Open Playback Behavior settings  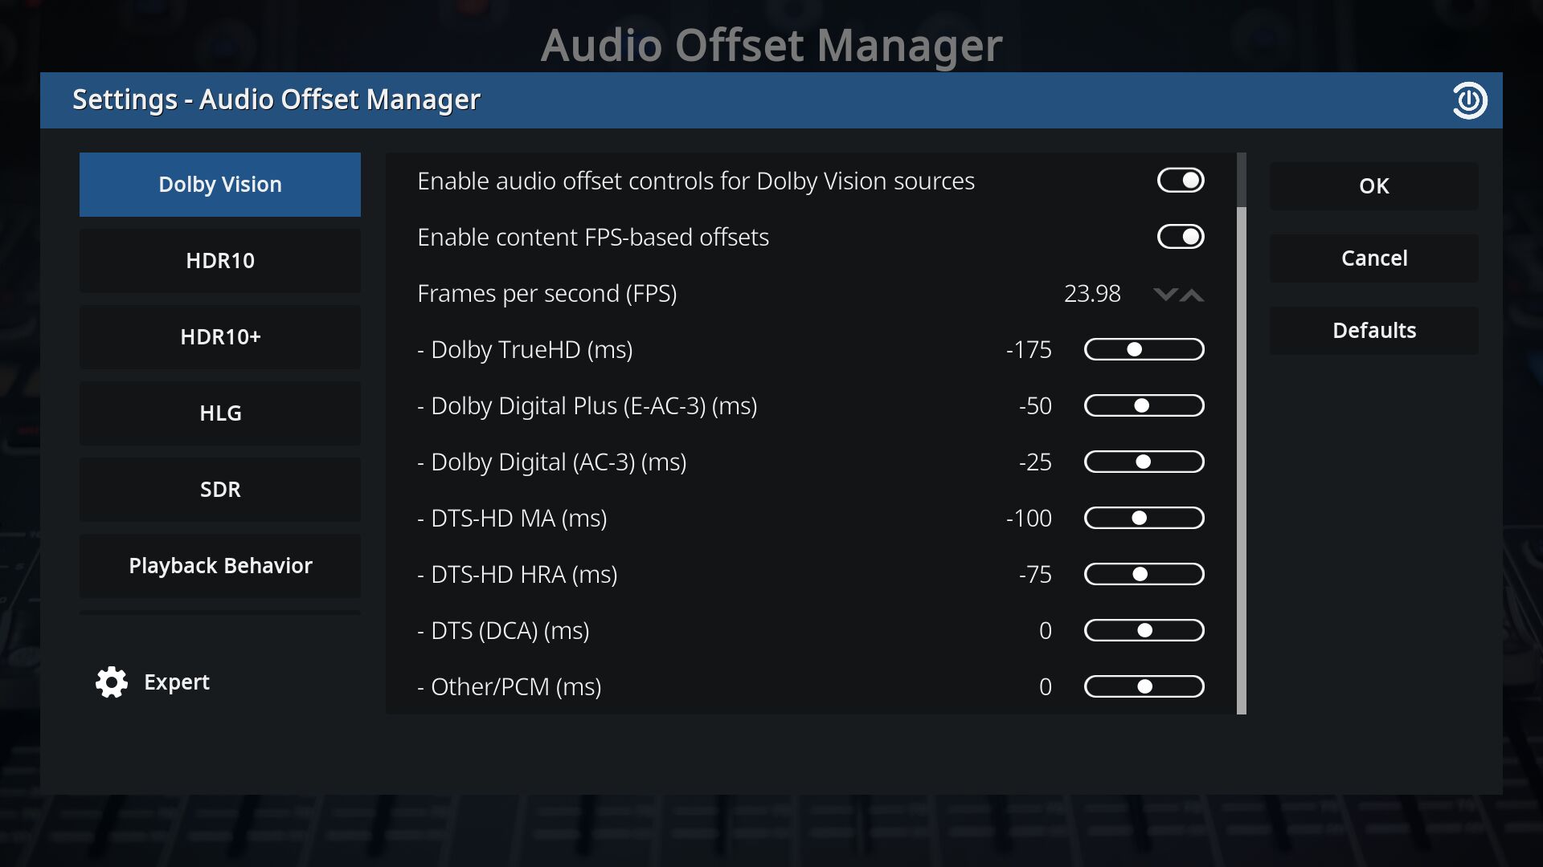click(x=220, y=566)
